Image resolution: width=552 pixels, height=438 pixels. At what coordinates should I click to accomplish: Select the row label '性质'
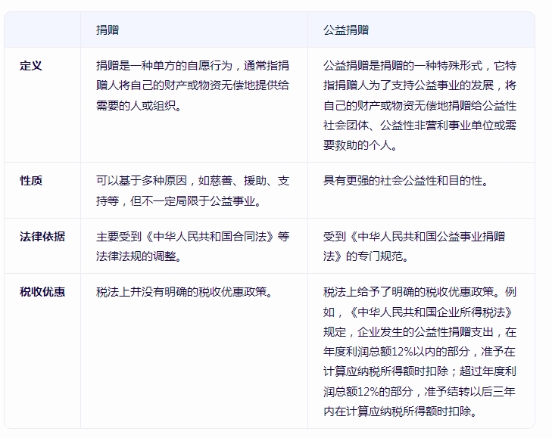[31, 181]
